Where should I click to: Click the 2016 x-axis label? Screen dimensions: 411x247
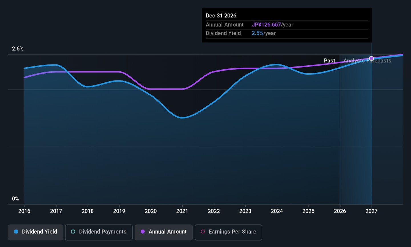[x=24, y=211]
